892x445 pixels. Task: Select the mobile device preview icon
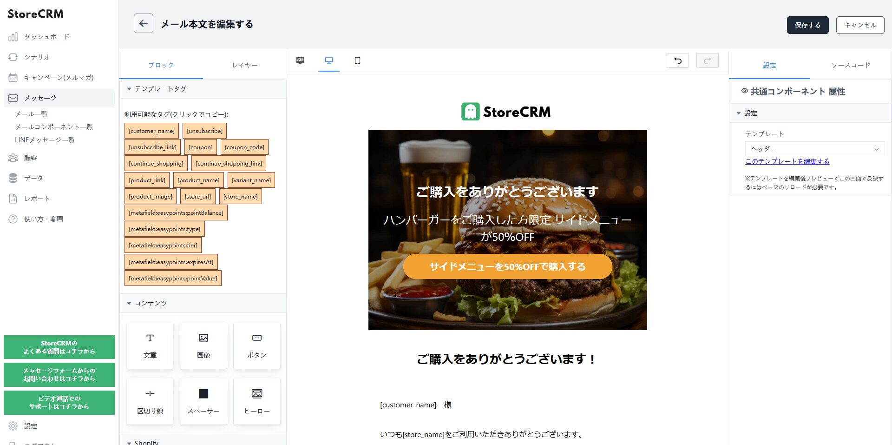coord(357,60)
